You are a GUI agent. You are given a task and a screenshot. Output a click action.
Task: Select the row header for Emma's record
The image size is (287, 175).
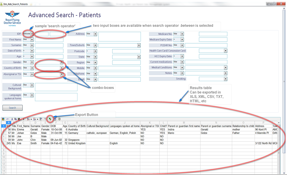point(3,129)
